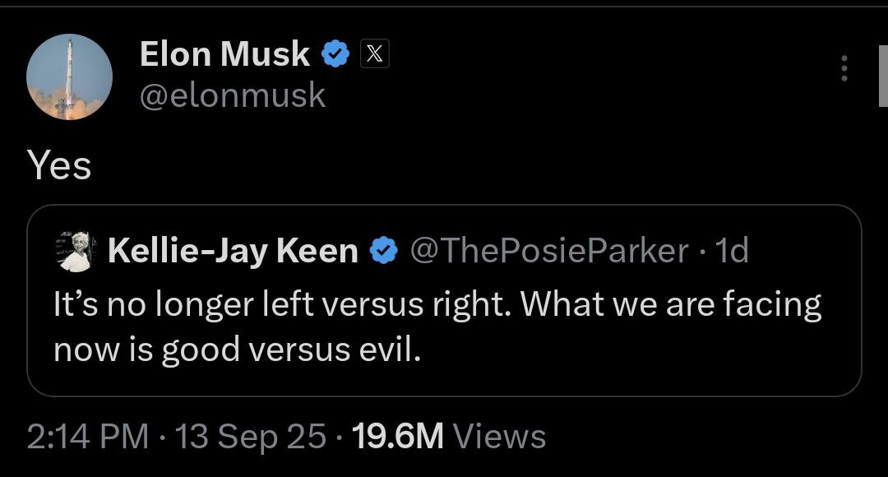
Task: Click the "Yes" post text
Action: tap(59, 165)
